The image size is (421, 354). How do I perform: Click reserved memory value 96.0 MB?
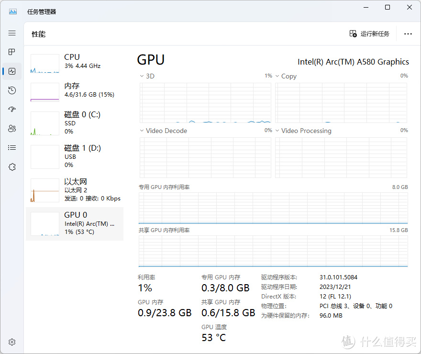pyautogui.click(x=331, y=316)
